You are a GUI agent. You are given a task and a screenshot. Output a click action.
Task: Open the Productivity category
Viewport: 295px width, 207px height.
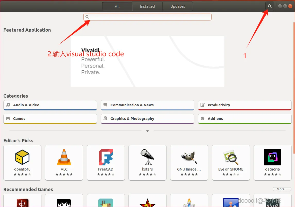point(245,105)
